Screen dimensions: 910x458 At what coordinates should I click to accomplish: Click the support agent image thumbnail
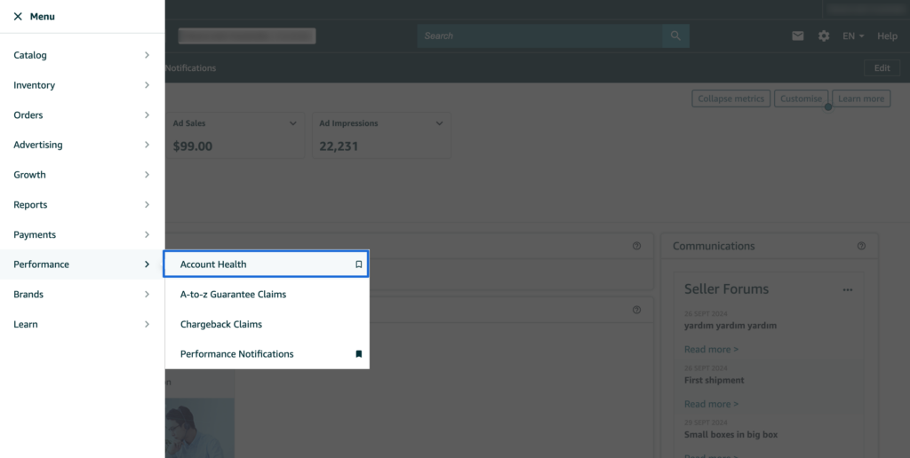click(x=200, y=428)
